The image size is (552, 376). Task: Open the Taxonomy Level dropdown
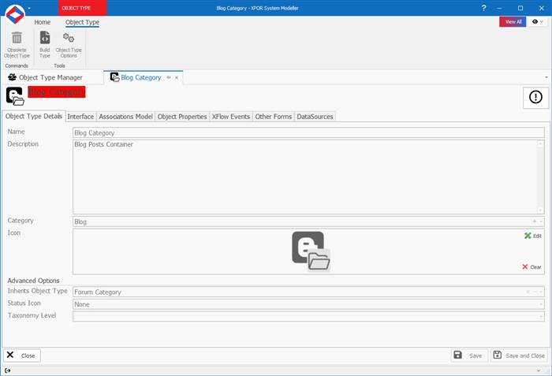click(541, 317)
